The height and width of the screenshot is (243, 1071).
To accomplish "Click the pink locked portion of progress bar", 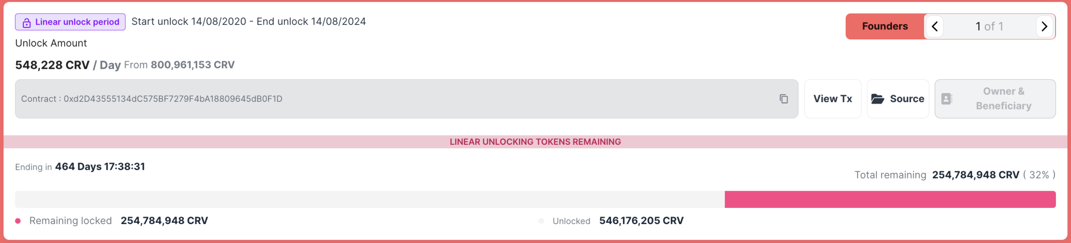I will click(890, 199).
